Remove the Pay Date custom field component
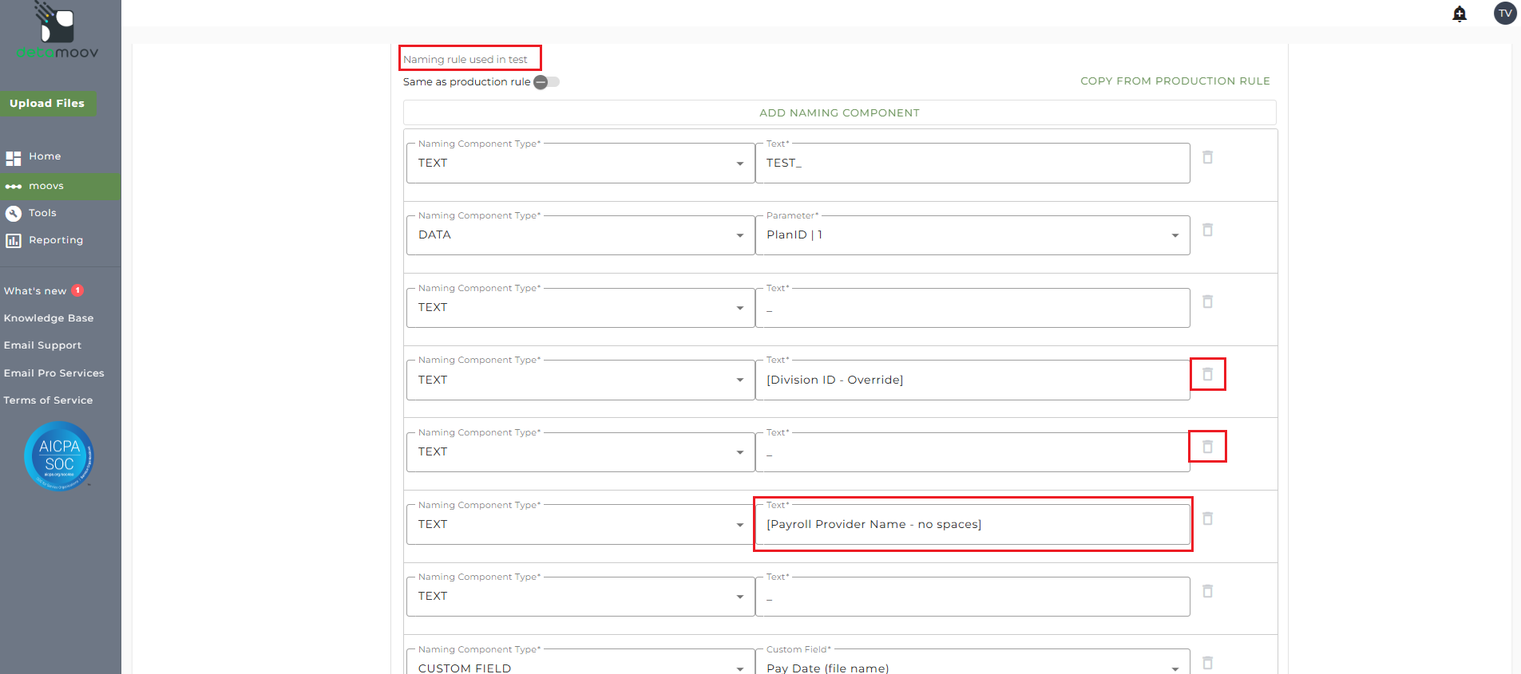The height and width of the screenshot is (674, 1521). click(x=1207, y=663)
